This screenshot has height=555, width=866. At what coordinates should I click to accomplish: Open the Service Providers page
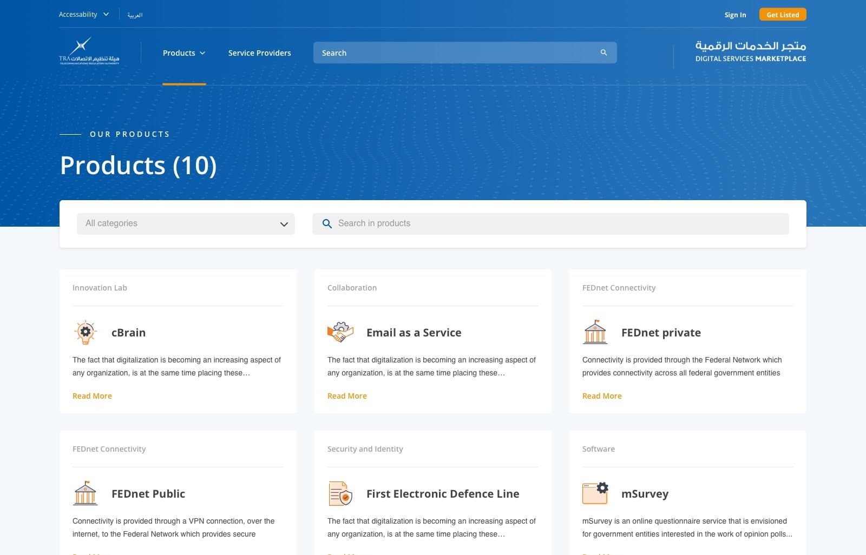(260, 53)
